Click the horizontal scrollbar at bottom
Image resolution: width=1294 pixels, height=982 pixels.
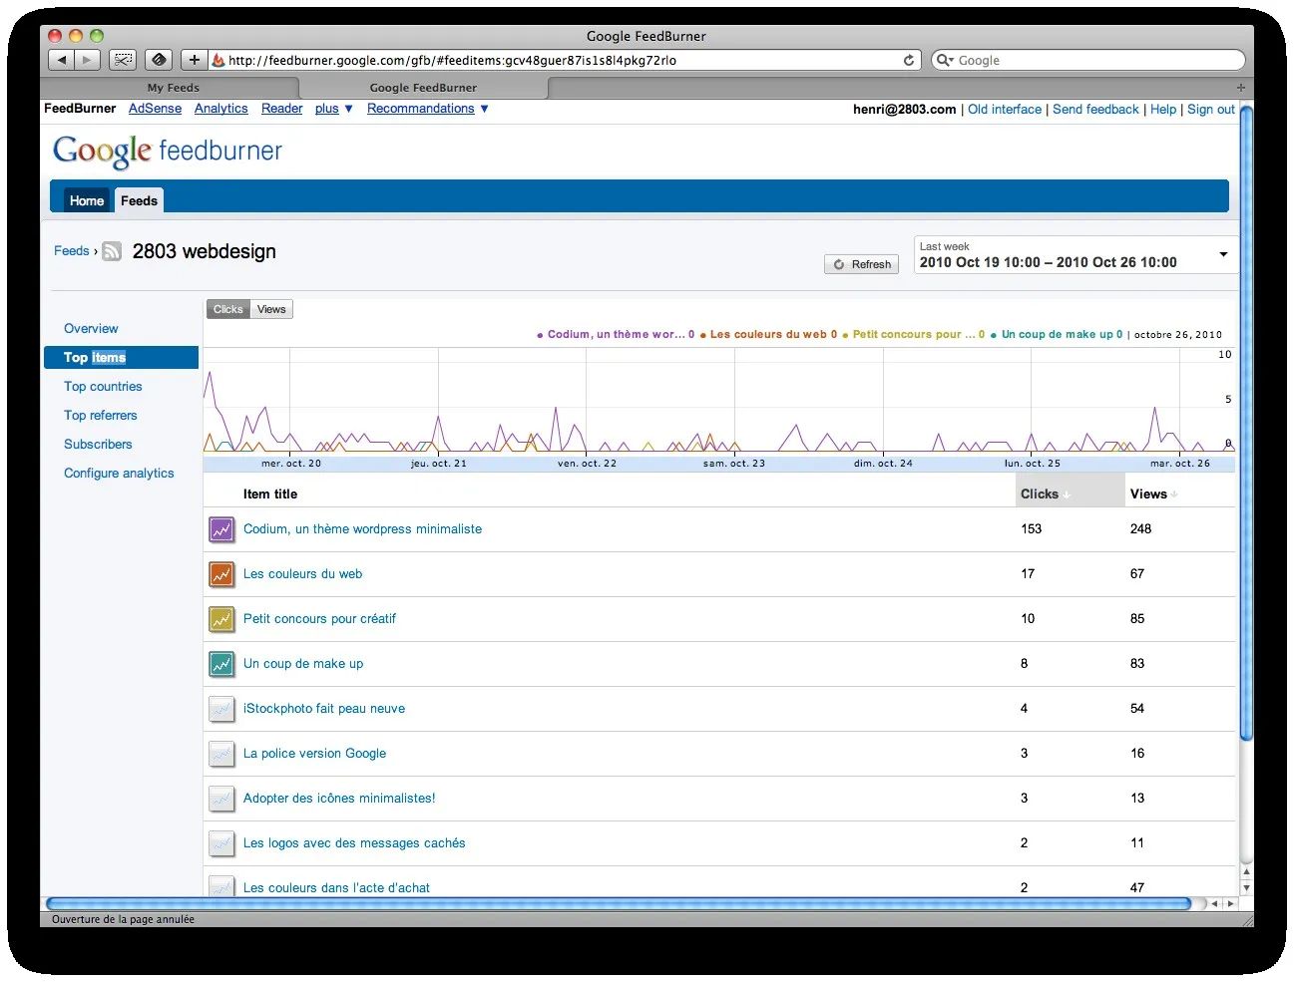point(619,904)
